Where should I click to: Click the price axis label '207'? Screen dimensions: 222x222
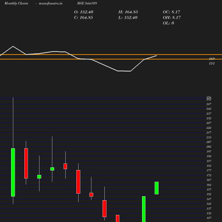click(x=209, y=142)
